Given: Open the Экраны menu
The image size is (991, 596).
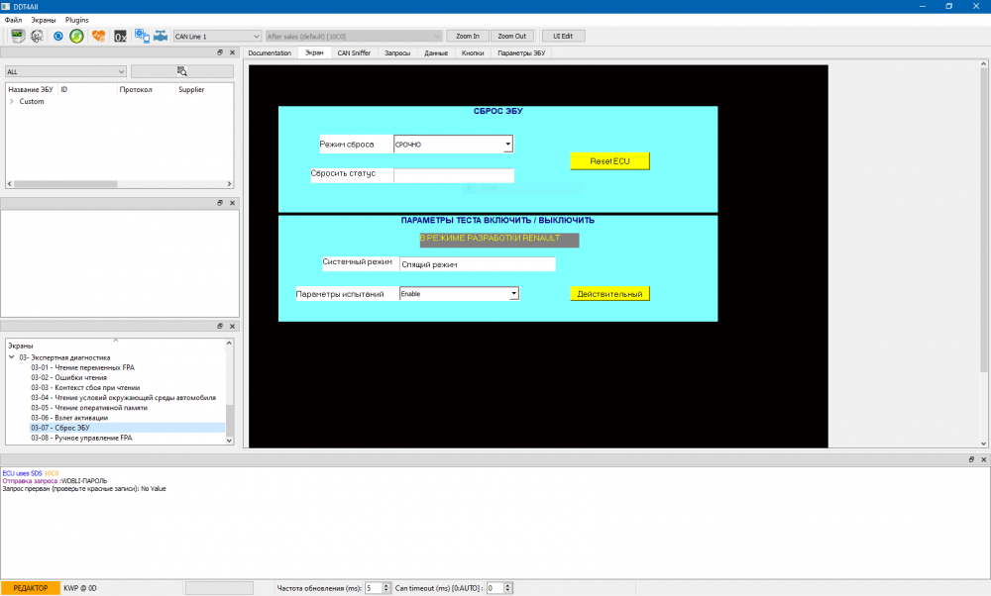Looking at the screenshot, I should pos(44,20).
